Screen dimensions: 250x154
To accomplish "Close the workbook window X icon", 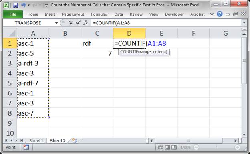I will click(x=243, y=14).
